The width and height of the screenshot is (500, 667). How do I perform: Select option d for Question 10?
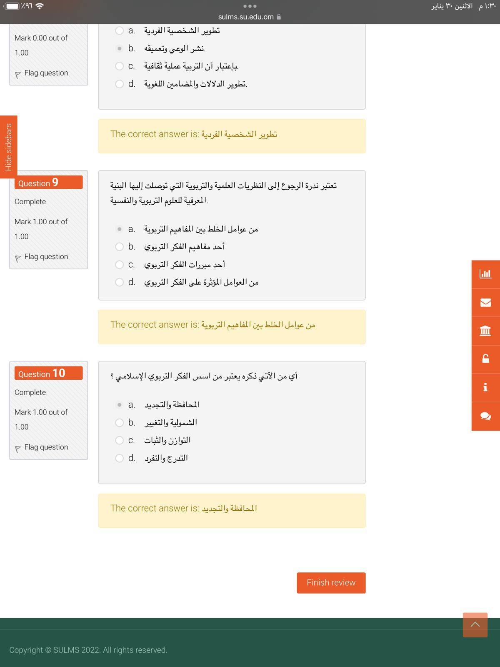120,458
